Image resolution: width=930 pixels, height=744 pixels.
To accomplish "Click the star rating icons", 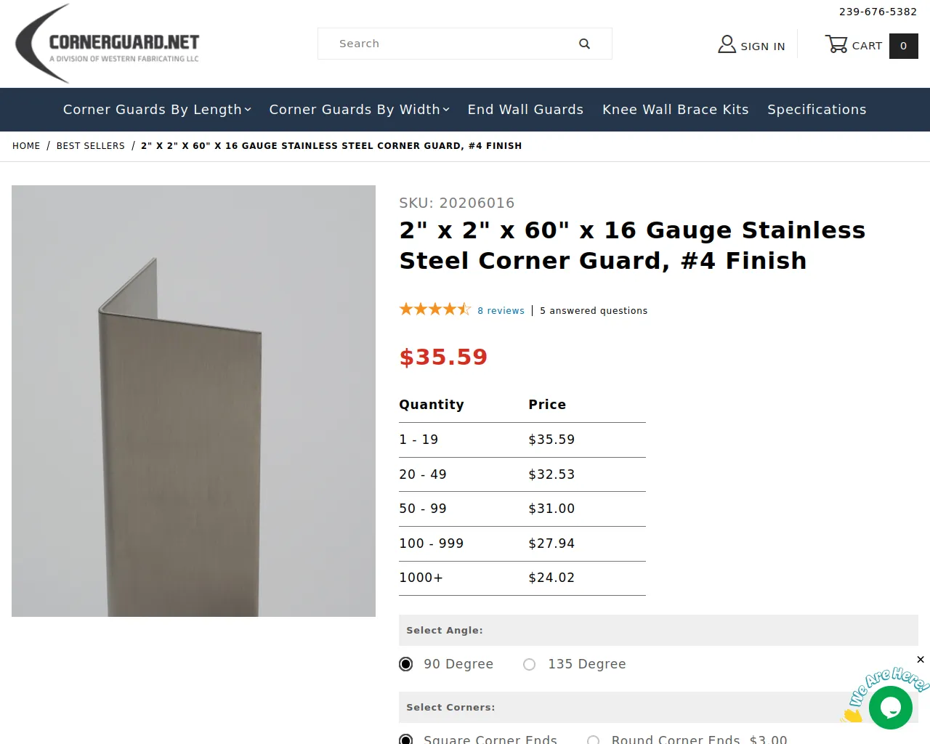I will coord(434,310).
